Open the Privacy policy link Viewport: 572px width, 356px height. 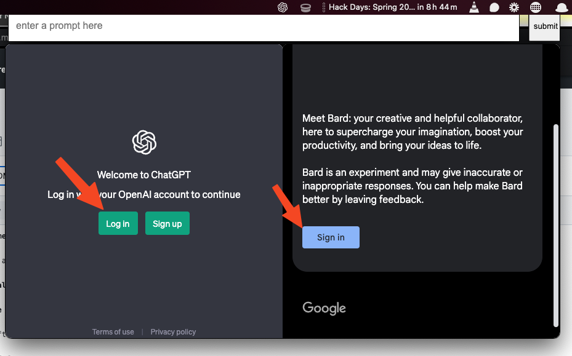point(173,331)
